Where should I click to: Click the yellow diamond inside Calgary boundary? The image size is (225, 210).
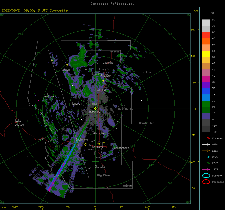pos(99,144)
